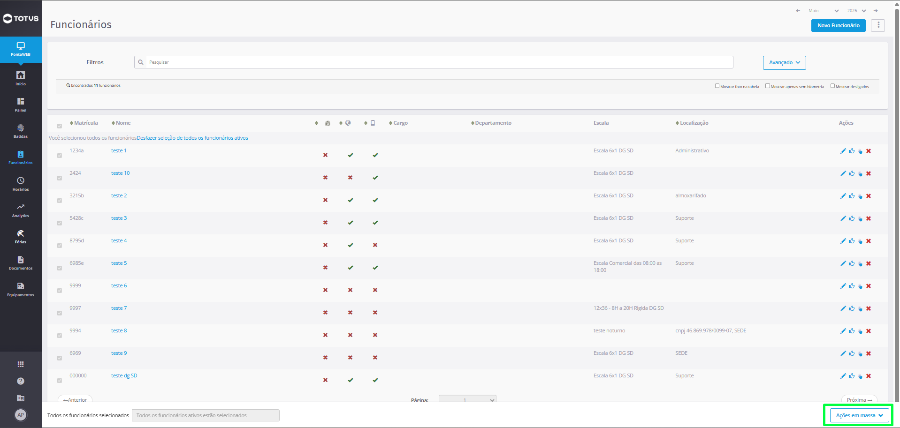This screenshot has height=428, width=900.
Task: Toggle the select-all checkbox in table header
Action: (x=60, y=126)
